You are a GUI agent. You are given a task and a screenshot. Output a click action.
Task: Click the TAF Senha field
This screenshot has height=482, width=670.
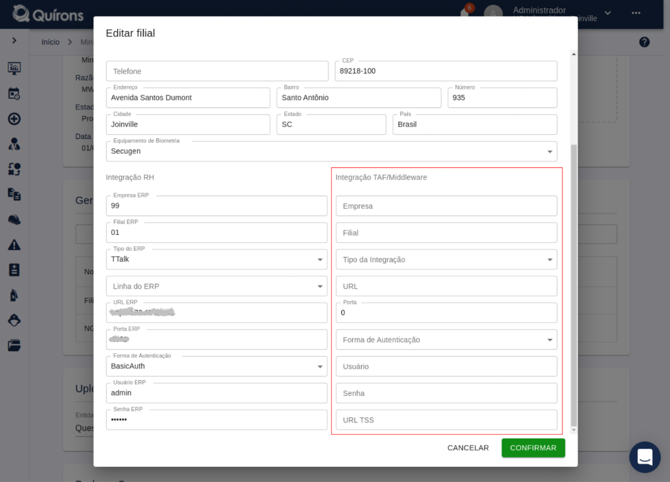point(446,393)
